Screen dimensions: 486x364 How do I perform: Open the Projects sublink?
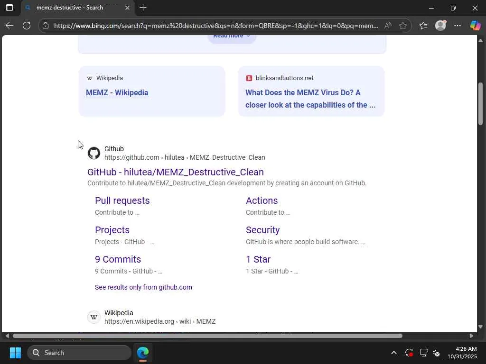click(x=112, y=230)
